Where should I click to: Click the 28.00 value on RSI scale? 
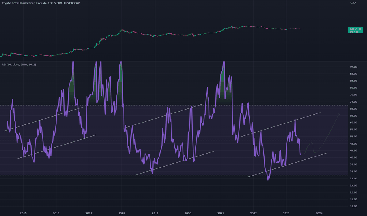354,178
